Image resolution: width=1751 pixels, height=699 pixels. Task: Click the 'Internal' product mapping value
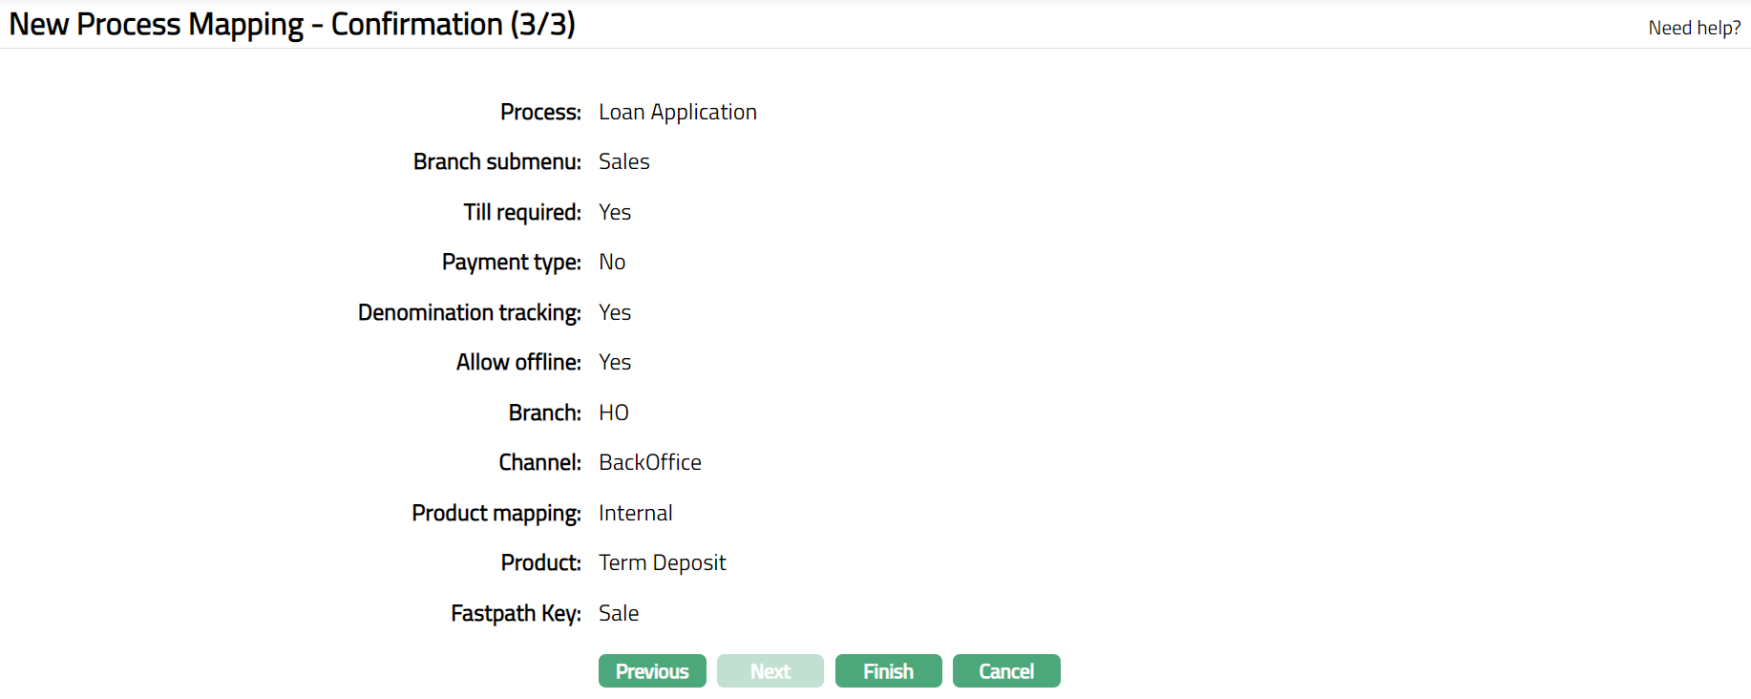click(635, 513)
